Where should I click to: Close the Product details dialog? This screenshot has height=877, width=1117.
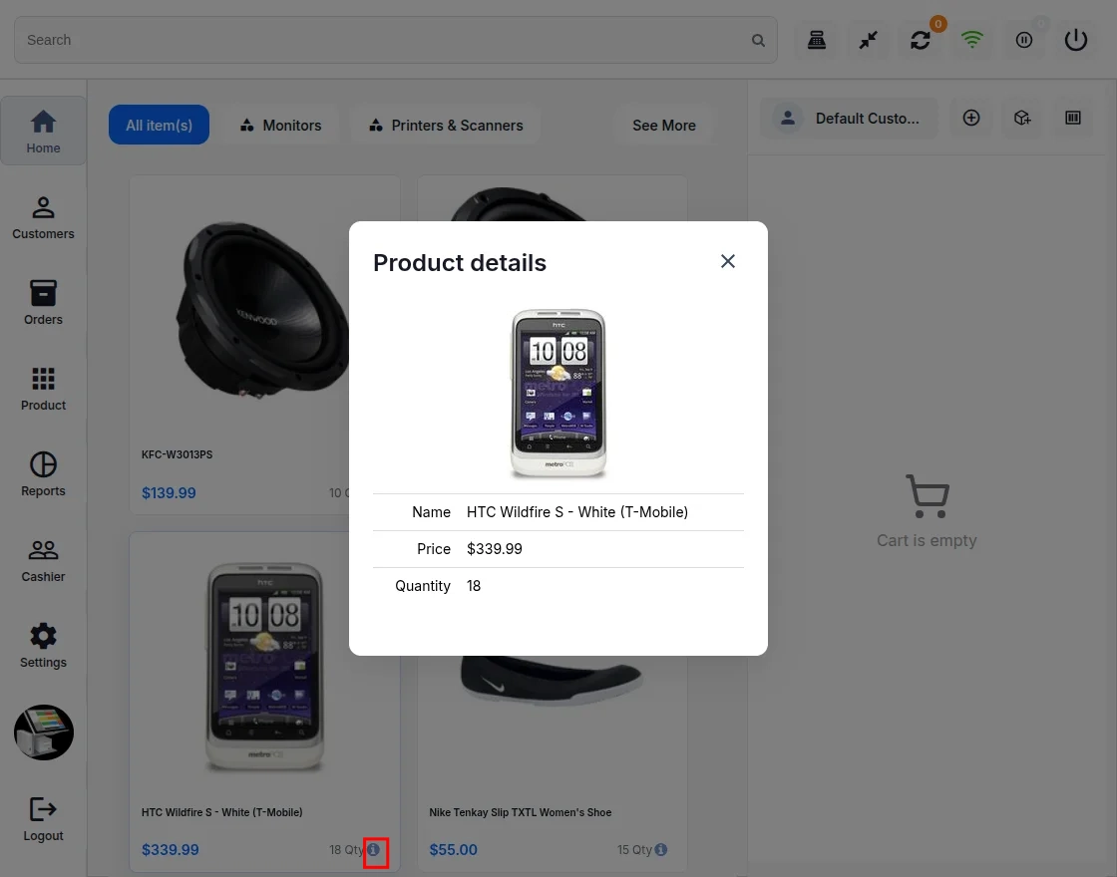coord(727,261)
